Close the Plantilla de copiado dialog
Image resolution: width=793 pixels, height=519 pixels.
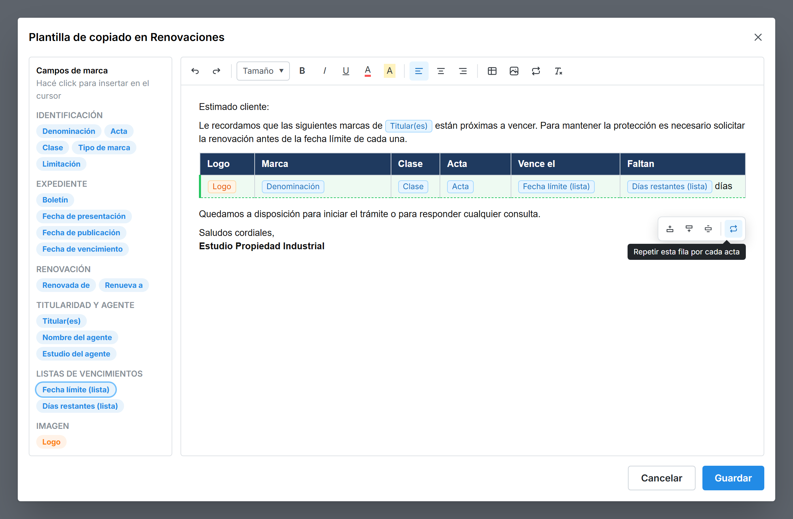click(758, 37)
